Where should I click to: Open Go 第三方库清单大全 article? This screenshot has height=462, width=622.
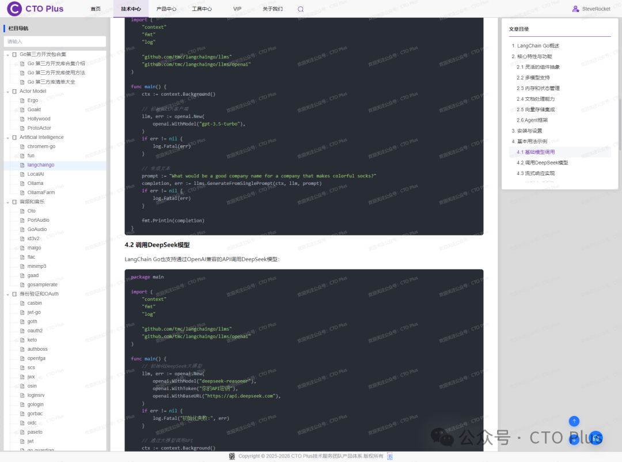point(51,82)
